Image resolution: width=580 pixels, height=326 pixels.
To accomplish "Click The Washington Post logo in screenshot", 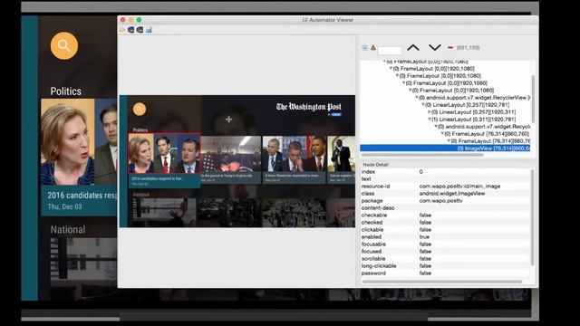I will (x=308, y=107).
